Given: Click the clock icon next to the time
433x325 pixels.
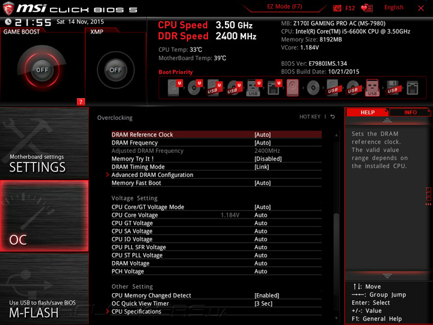Looking at the screenshot, I should point(8,22).
